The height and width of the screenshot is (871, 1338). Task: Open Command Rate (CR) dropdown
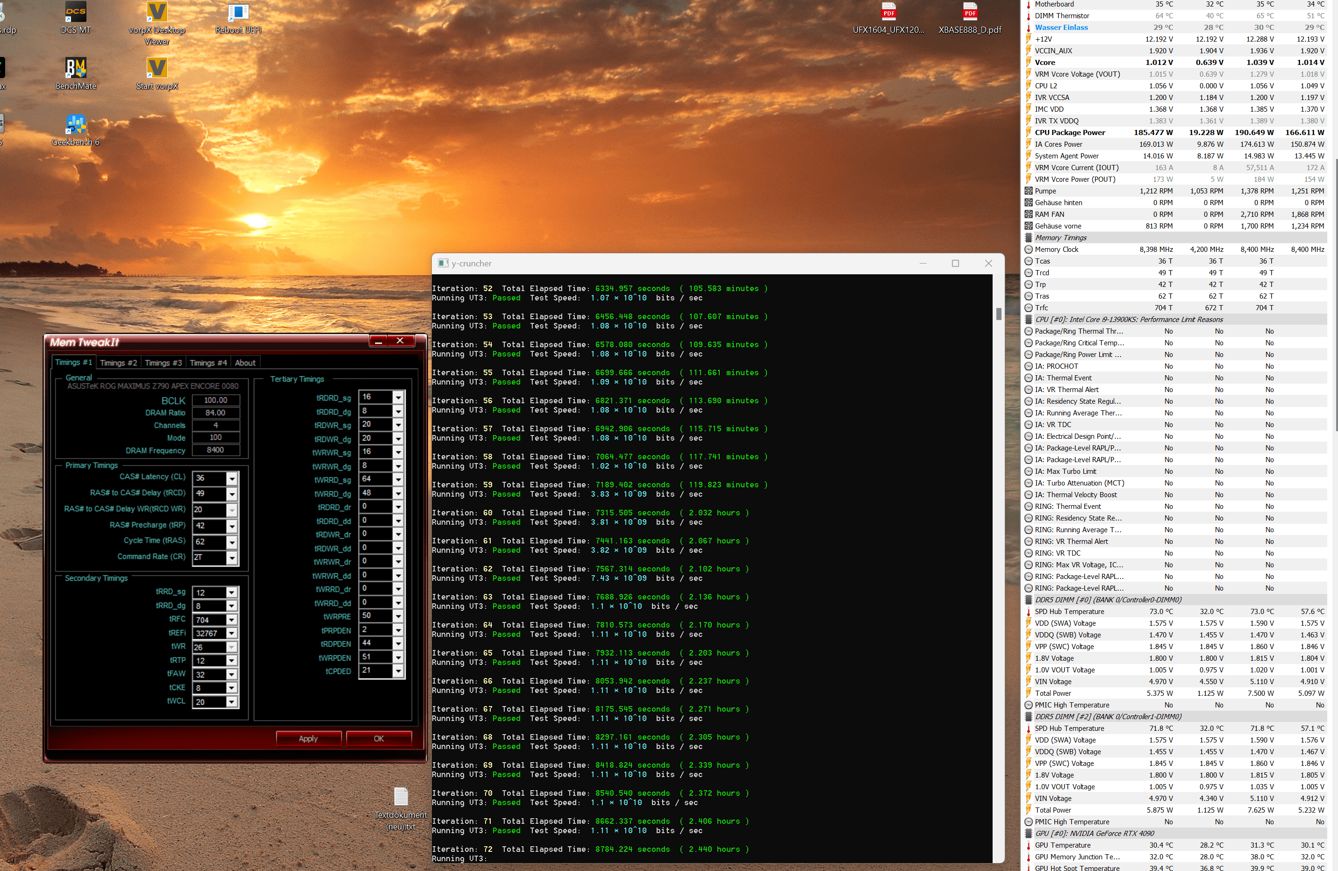tap(232, 558)
